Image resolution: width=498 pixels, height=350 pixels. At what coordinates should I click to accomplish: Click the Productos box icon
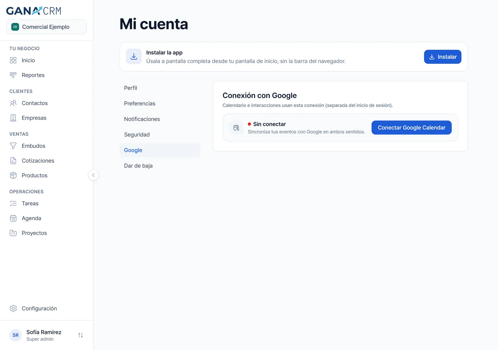(13, 175)
